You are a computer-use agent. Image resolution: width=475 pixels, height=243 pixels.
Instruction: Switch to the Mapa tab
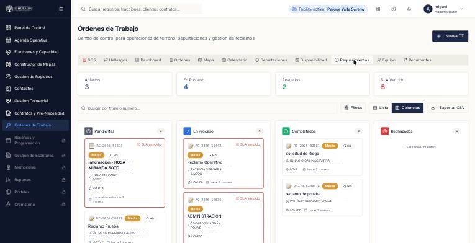[x=206, y=60]
